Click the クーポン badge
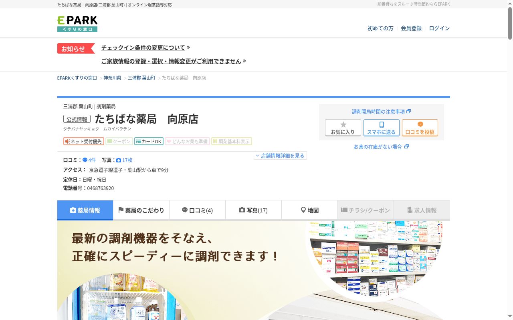Image resolution: width=513 pixels, height=320 pixels. (119, 141)
